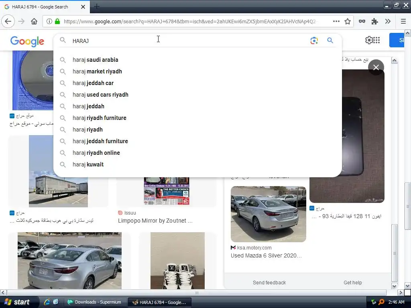The width and height of the screenshot is (411, 308).
Task: Select HARAJ 6784 Google taskbar button
Action: point(160,302)
